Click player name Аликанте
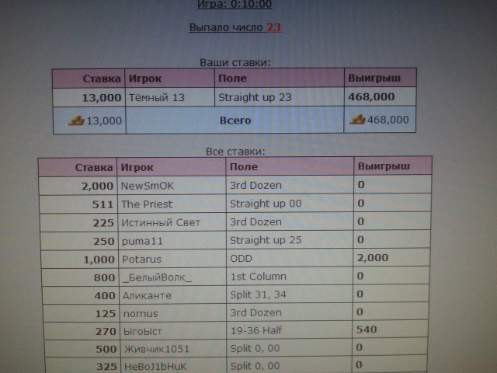The image size is (497, 373). tap(147, 295)
